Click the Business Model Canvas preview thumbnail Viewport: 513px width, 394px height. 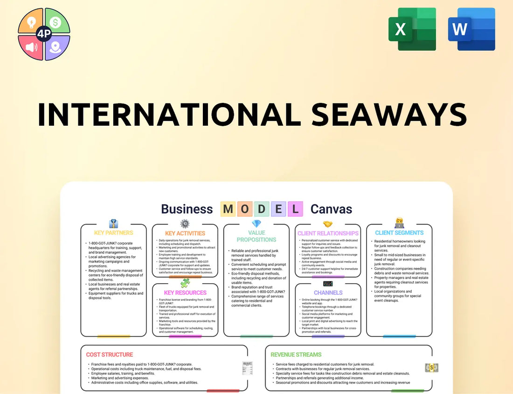click(256, 288)
